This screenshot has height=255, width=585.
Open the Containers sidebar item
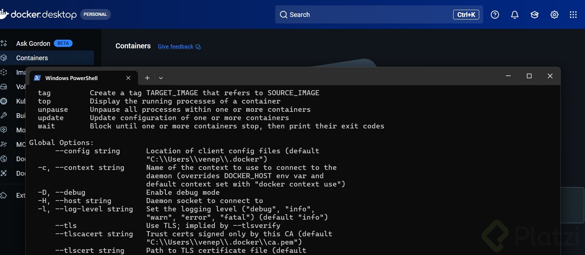point(32,58)
